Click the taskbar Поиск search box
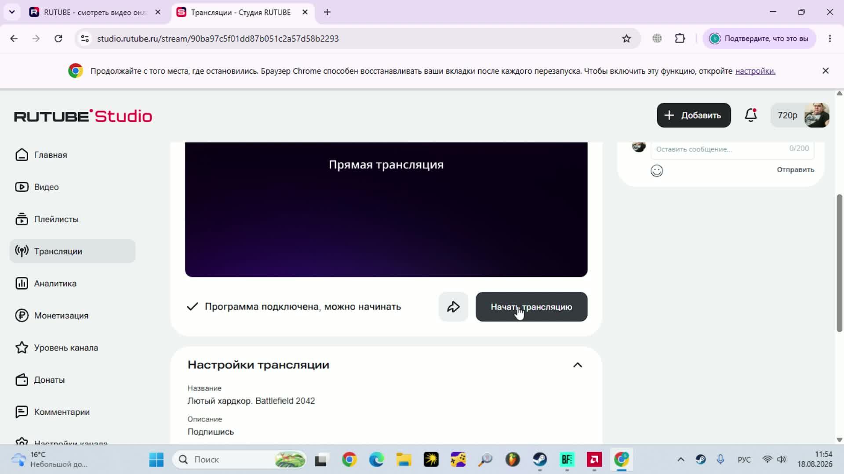The height and width of the screenshot is (474, 844). point(240,460)
